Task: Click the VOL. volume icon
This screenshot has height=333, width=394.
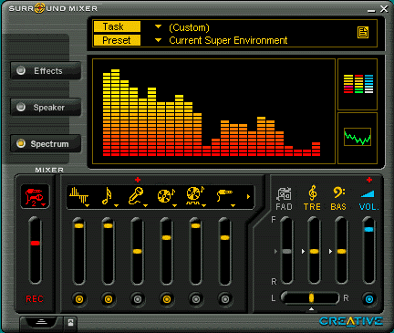Action: [368, 193]
